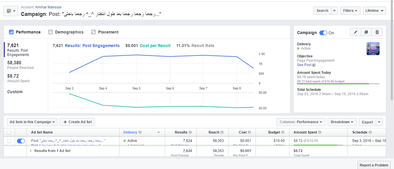This screenshot has height=169, width=394.
Task: Click the trash delete campaign icon
Action: point(377,32)
